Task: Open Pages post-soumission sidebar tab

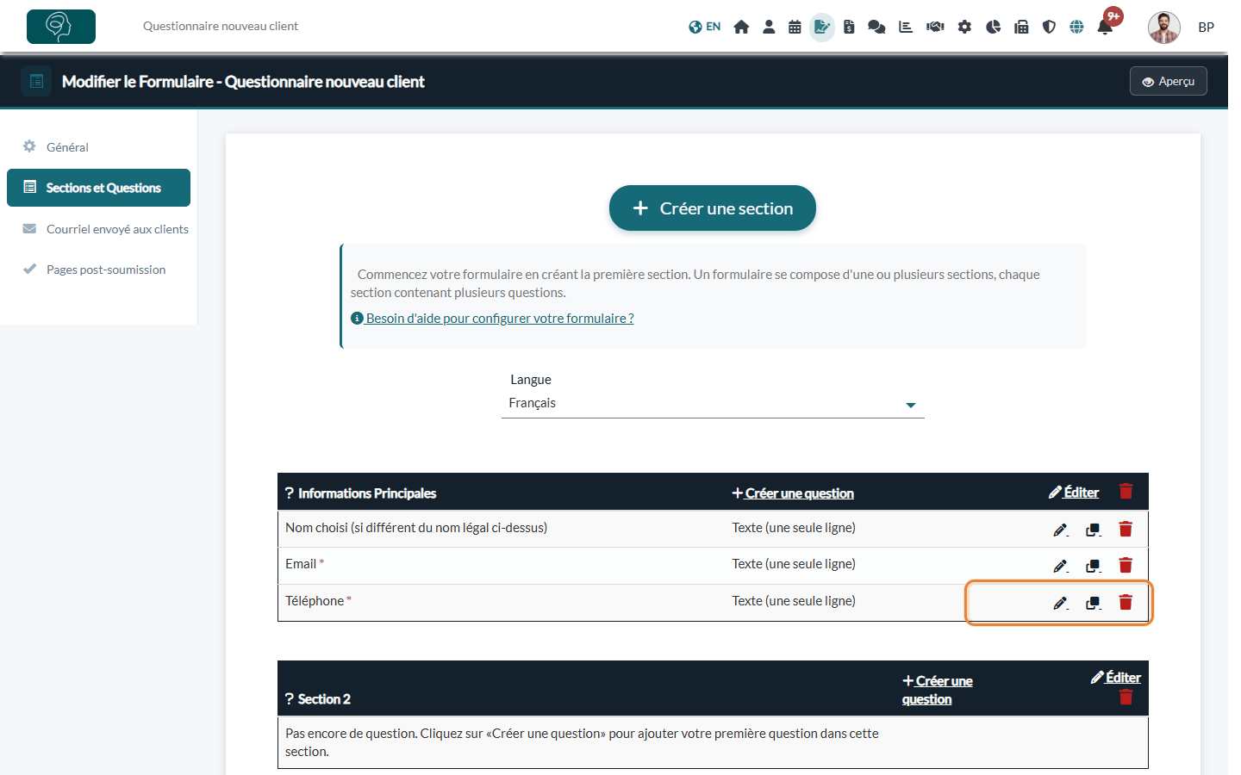Action: click(x=98, y=270)
